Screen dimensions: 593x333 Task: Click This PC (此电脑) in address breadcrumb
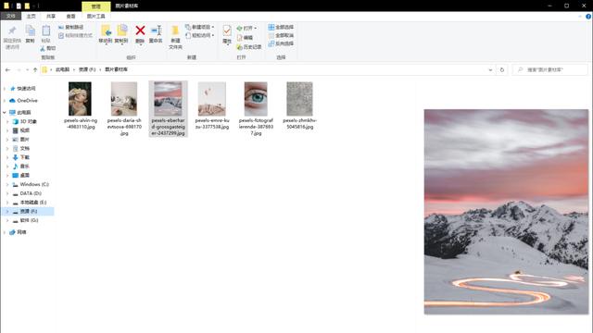pos(62,70)
